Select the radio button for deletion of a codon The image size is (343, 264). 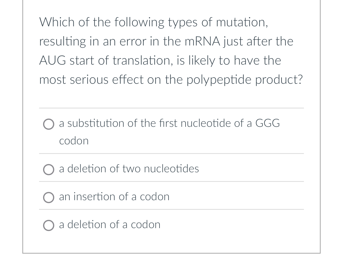[x=49, y=225]
